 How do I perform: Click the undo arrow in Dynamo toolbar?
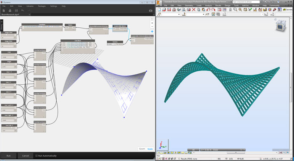coord(23,10)
